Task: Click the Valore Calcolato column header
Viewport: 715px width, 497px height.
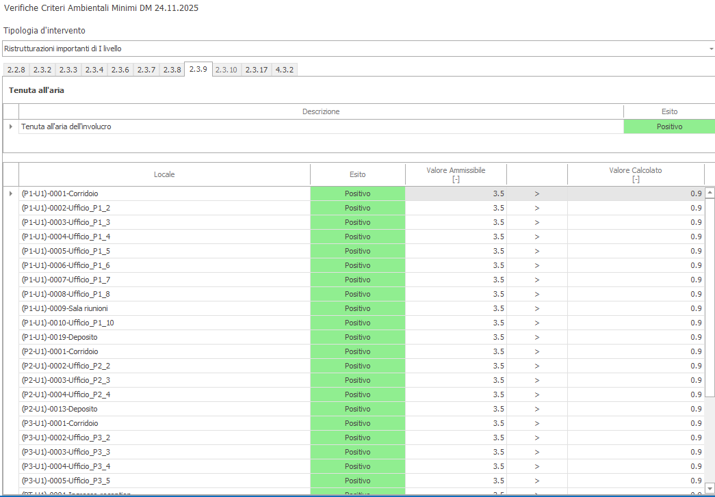Action: point(635,174)
